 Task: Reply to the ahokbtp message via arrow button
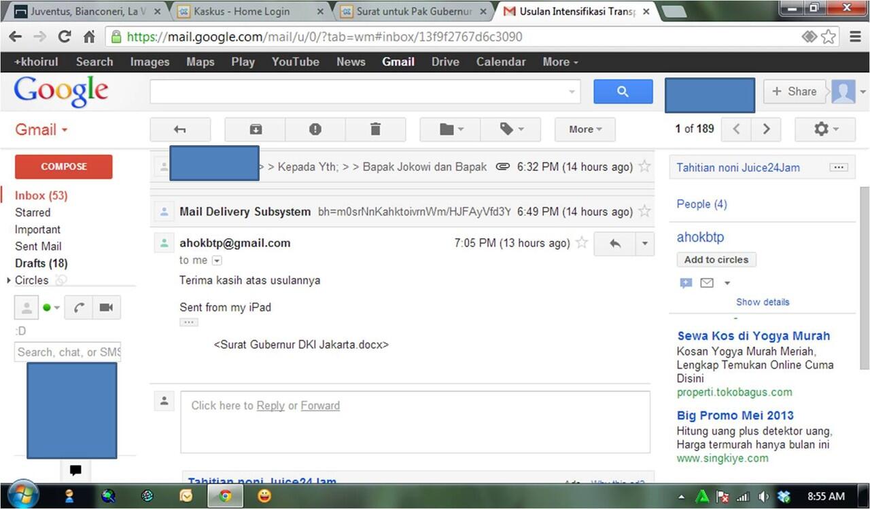click(x=614, y=244)
